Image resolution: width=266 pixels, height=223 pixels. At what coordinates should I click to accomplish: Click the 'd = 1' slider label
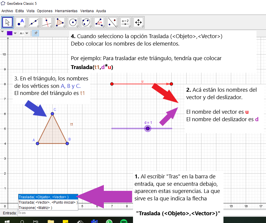148,123
